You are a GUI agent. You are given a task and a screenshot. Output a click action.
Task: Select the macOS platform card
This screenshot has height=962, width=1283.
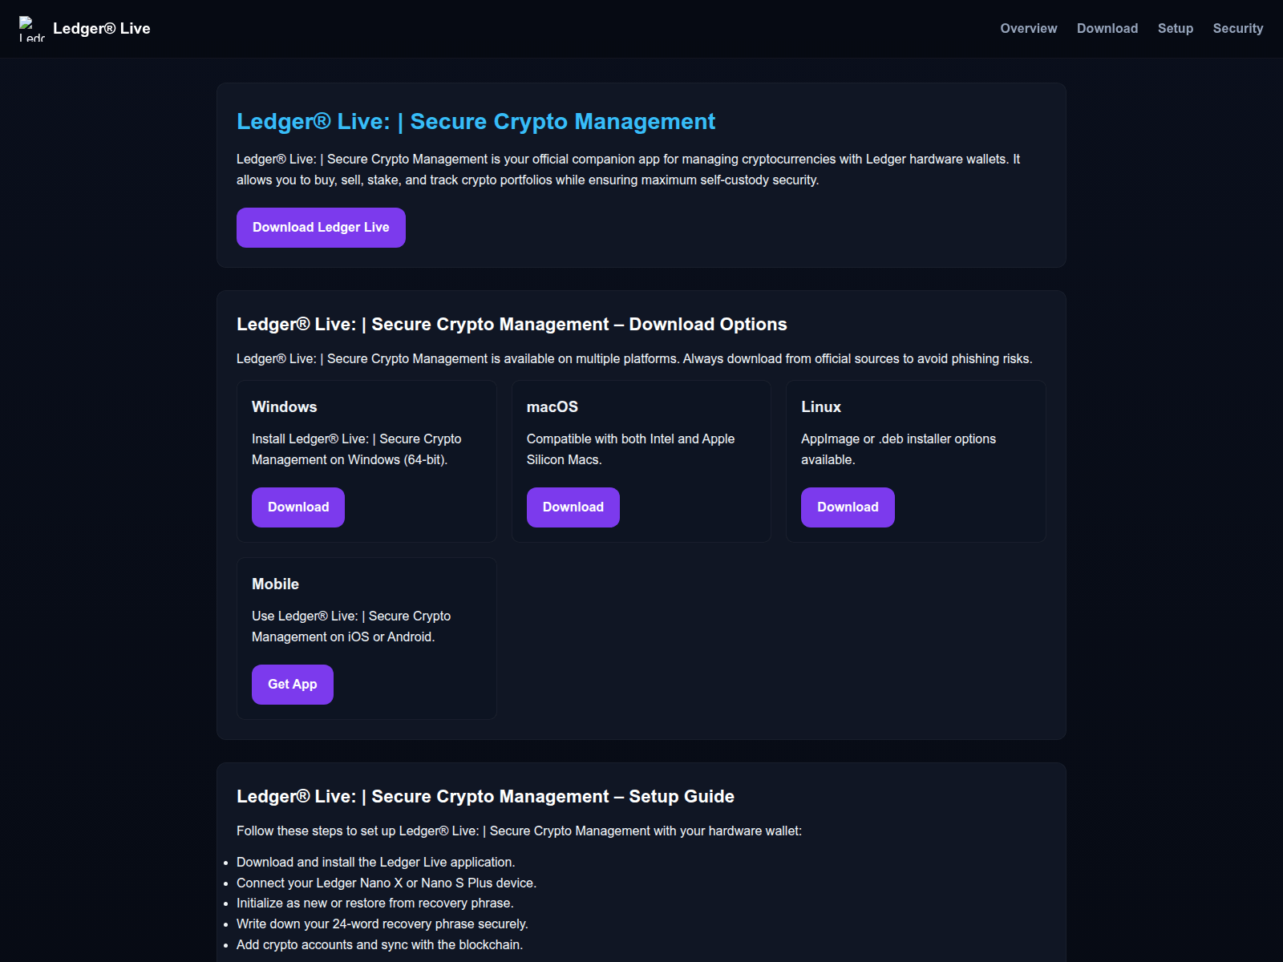pyautogui.click(x=641, y=461)
